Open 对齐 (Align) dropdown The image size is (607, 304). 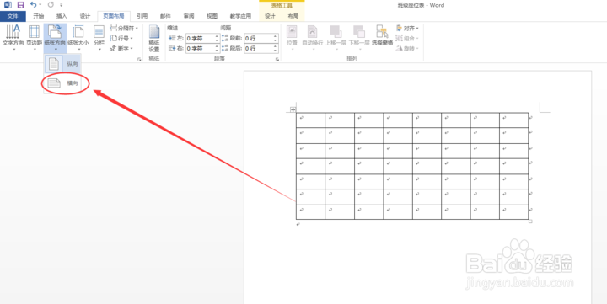[407, 29]
